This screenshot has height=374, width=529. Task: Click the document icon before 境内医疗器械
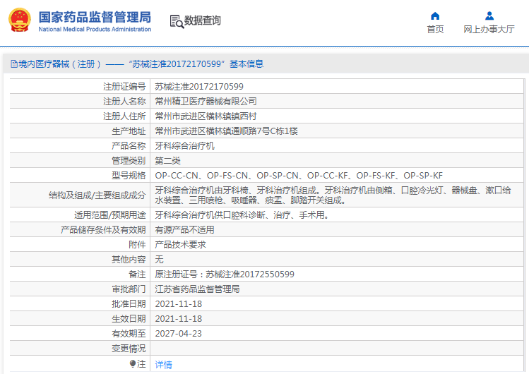(13, 64)
